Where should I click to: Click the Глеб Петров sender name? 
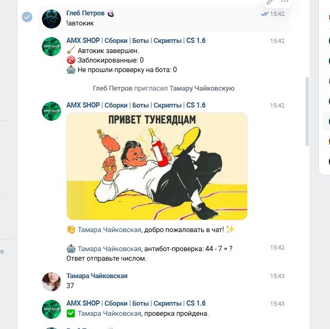click(x=85, y=13)
